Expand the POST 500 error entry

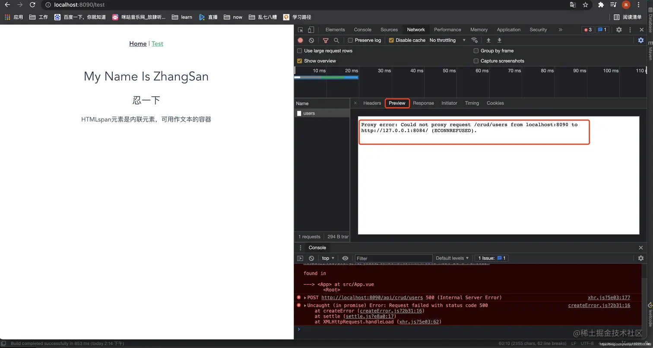[x=305, y=297]
